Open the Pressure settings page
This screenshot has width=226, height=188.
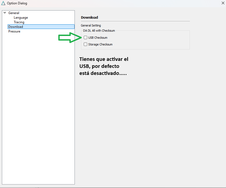tap(14, 31)
